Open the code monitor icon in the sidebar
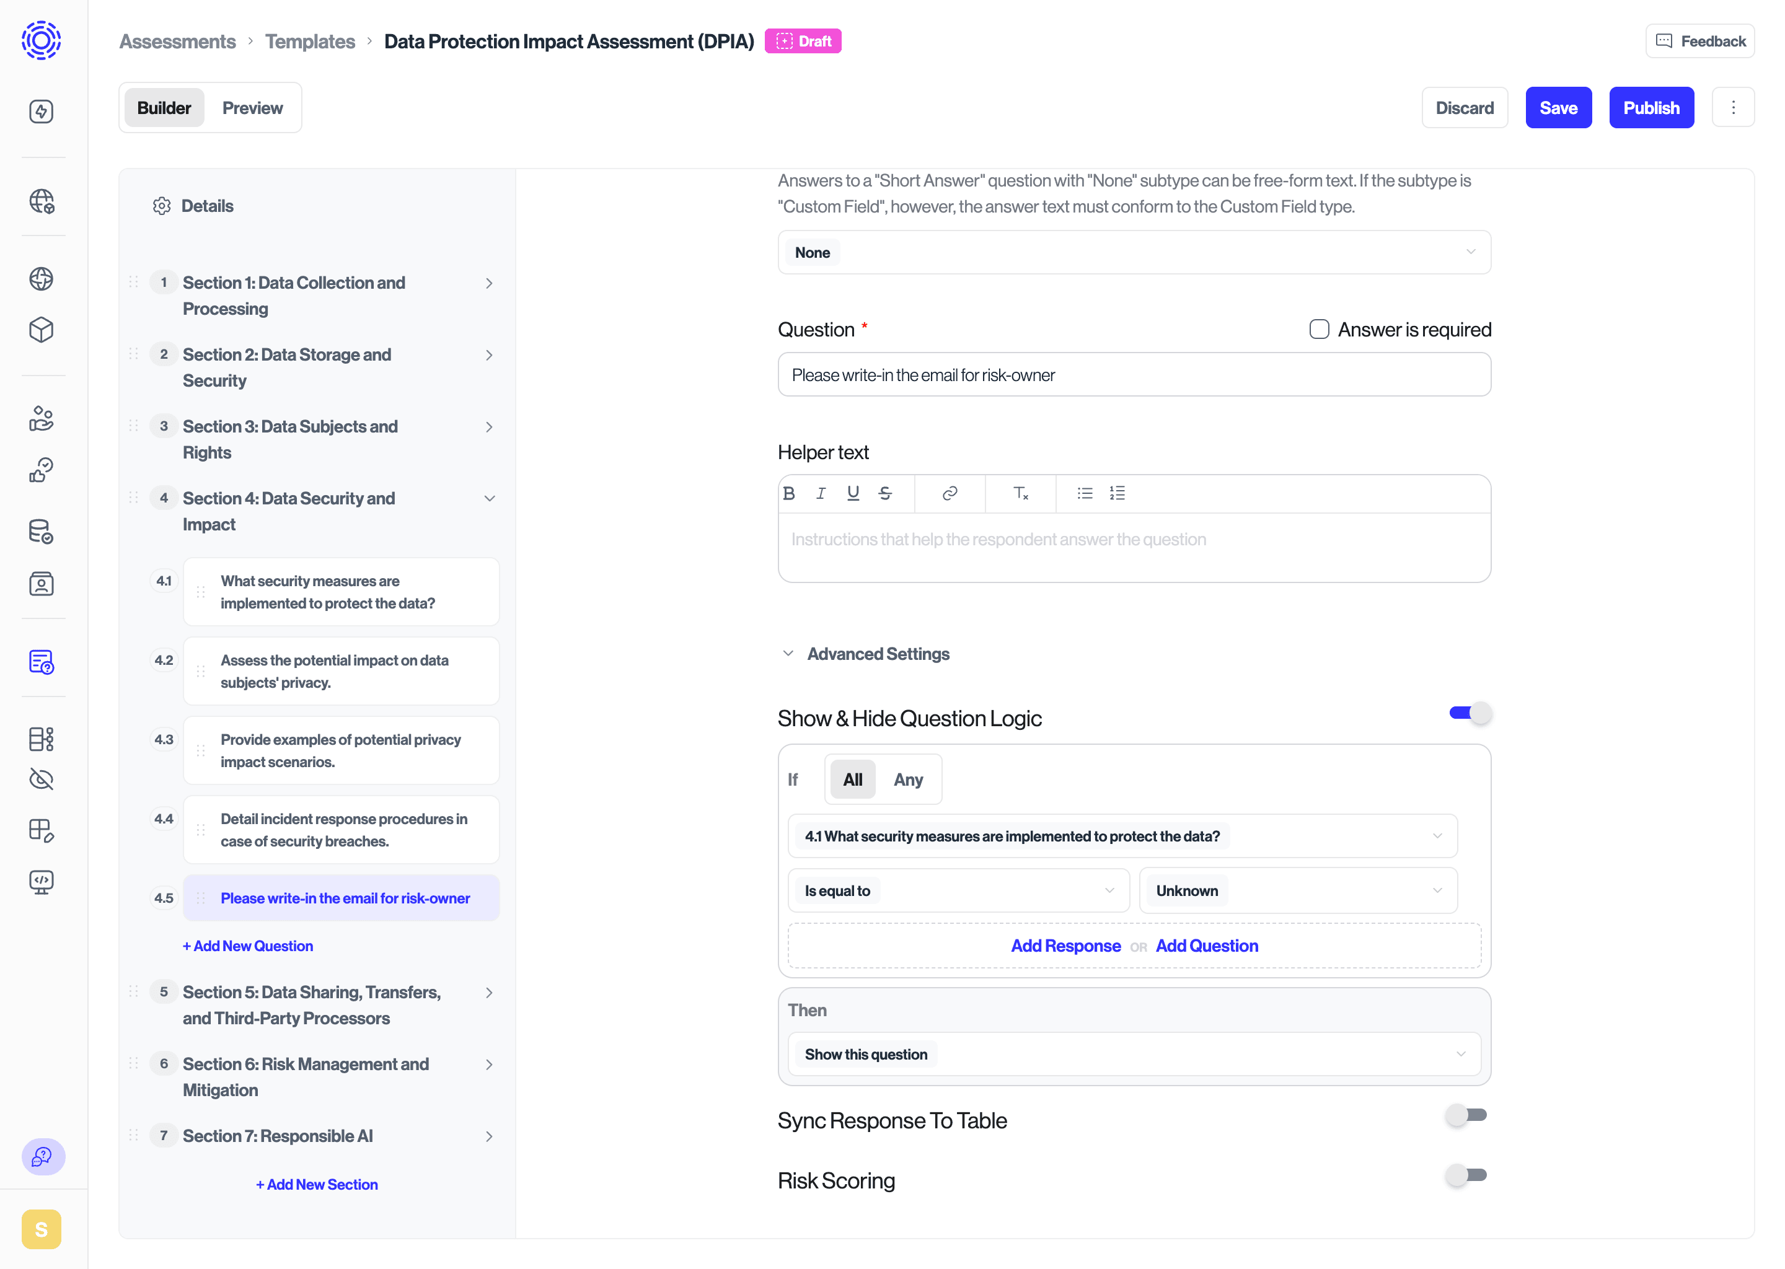The width and height of the screenshot is (1785, 1269). [x=43, y=882]
